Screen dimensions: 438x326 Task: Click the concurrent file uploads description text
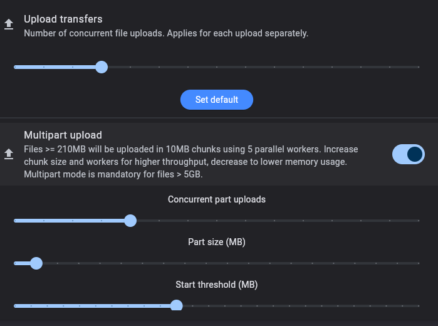(166, 33)
